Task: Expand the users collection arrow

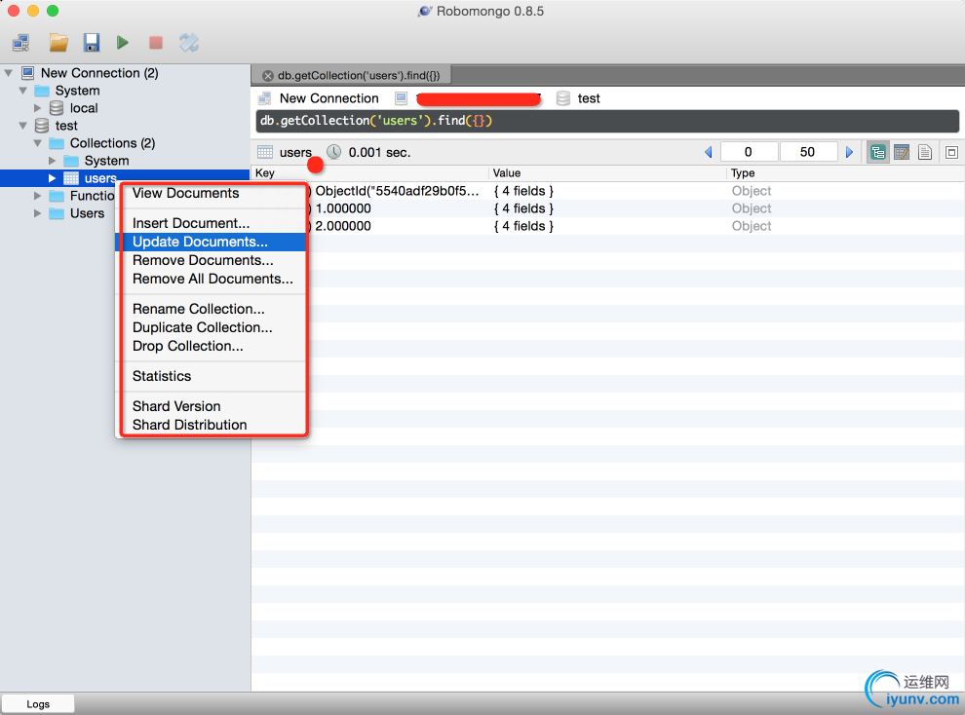Action: click(53, 178)
